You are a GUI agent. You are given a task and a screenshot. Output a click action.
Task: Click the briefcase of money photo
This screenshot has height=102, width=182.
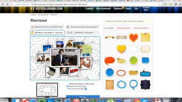51,71
